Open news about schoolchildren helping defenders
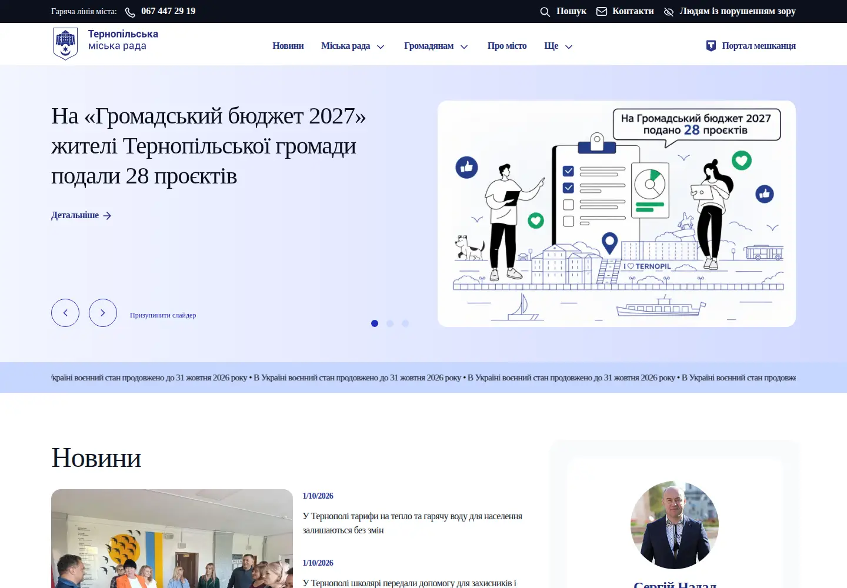Image resolution: width=847 pixels, height=588 pixels. (409, 583)
